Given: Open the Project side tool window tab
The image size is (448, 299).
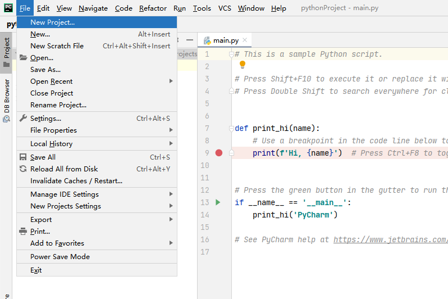Looking at the screenshot, I should [x=6, y=53].
